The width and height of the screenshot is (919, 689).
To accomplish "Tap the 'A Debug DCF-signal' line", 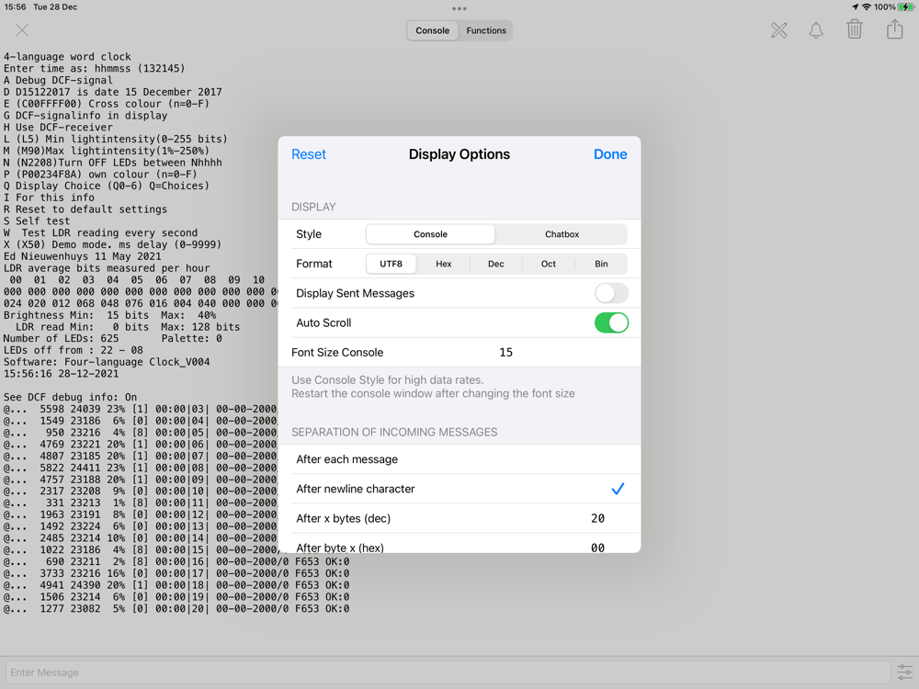I will point(58,80).
